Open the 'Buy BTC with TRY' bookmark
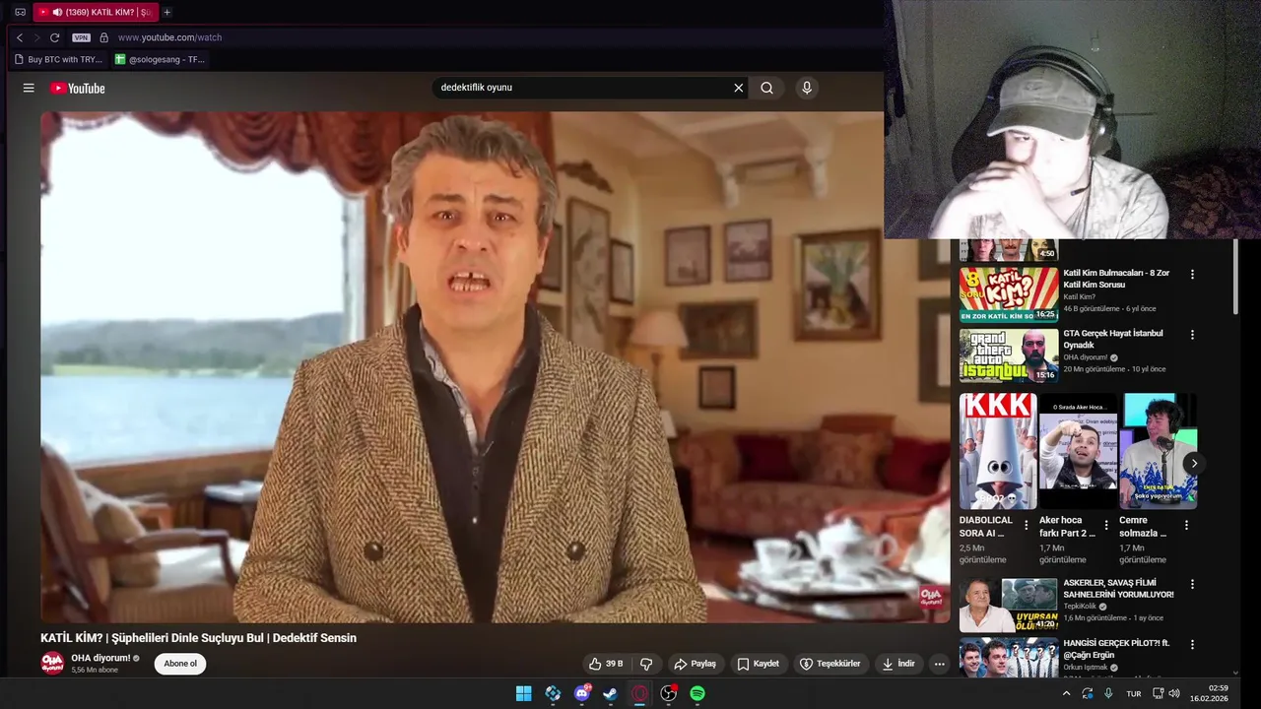Viewport: 1261px width, 709px height. tap(58, 59)
